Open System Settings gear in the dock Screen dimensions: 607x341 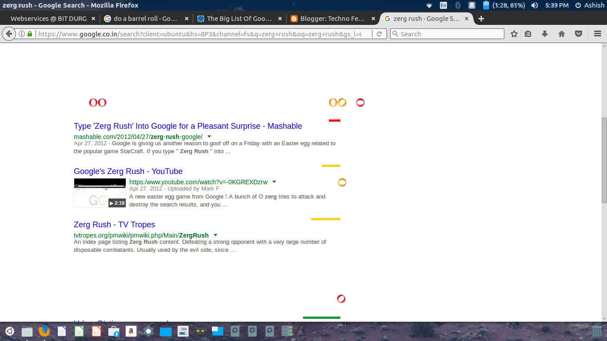[x=148, y=331]
